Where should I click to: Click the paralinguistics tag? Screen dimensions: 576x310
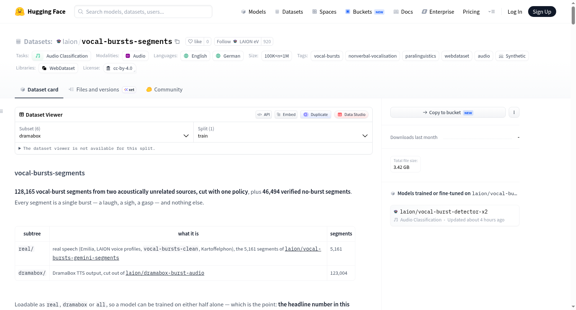click(420, 56)
